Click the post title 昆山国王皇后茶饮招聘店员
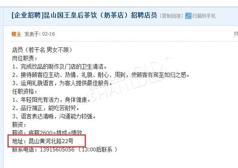The width and height of the screenshot is (238, 168). tap(100, 15)
